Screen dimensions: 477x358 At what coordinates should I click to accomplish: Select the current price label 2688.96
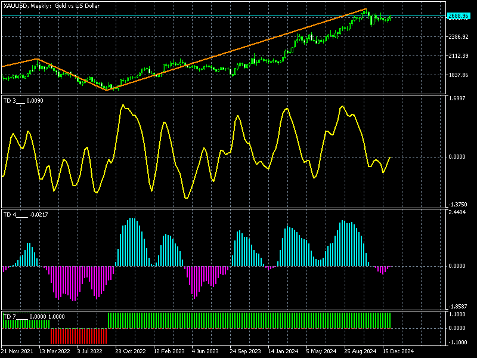click(x=458, y=16)
